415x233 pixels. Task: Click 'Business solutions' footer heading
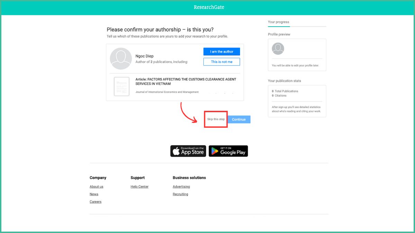(189, 178)
